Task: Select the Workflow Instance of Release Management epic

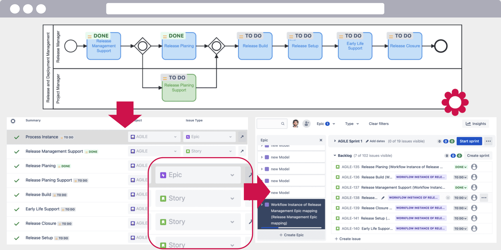Action: point(295,213)
